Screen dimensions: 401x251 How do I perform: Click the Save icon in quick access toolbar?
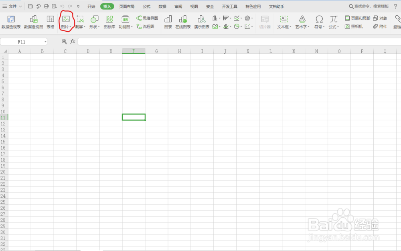(x=30, y=6)
